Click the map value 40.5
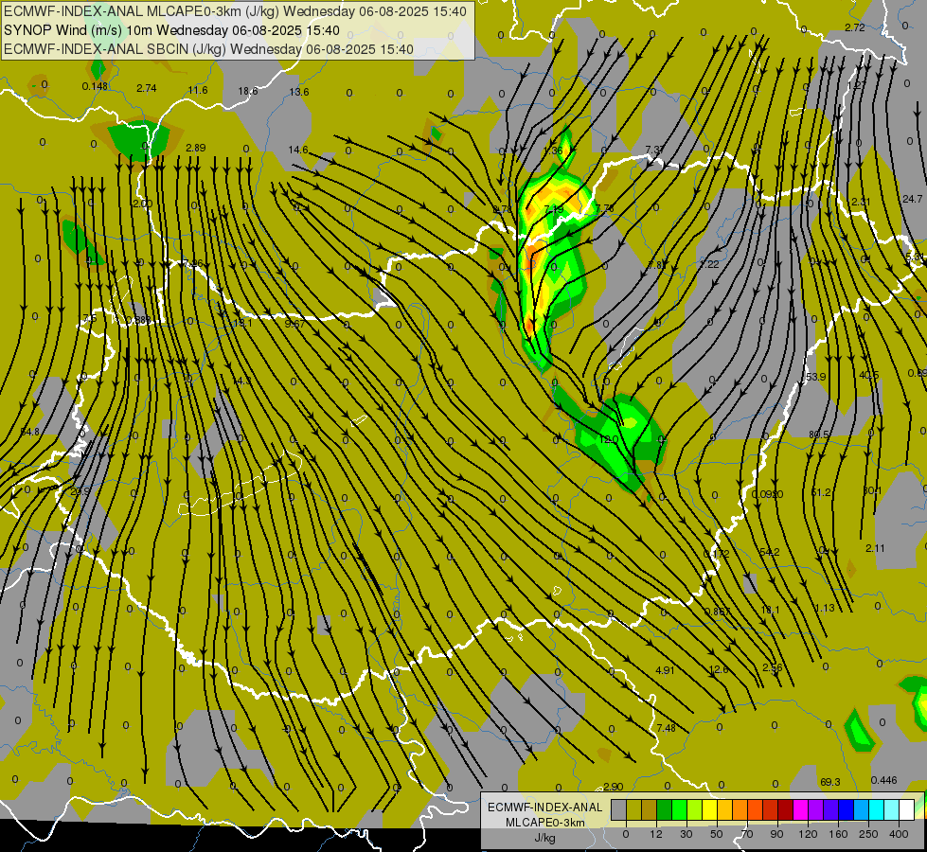The height and width of the screenshot is (852, 927). click(x=869, y=375)
